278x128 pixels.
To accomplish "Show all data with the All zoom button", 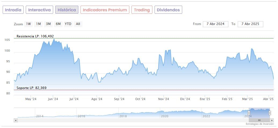I will tap(78, 24).
